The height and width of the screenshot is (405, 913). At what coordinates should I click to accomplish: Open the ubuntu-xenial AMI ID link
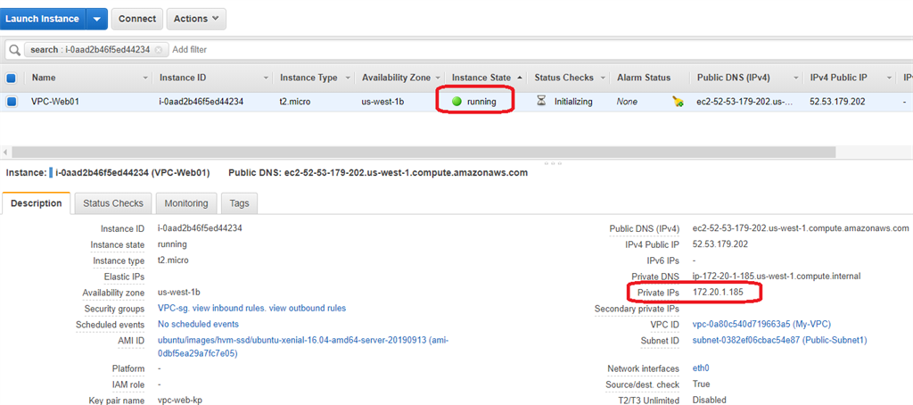pyautogui.click(x=303, y=346)
